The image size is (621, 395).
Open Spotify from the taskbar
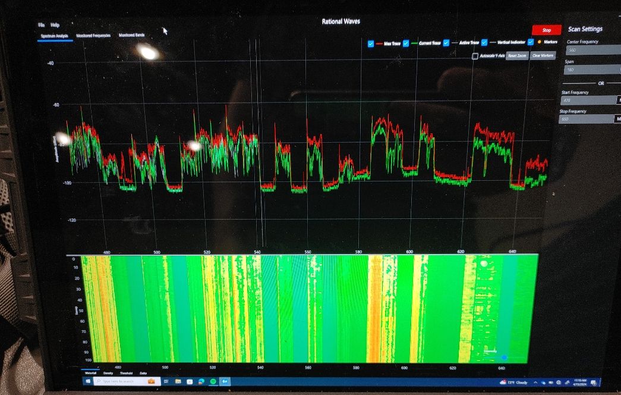pyautogui.click(x=213, y=381)
